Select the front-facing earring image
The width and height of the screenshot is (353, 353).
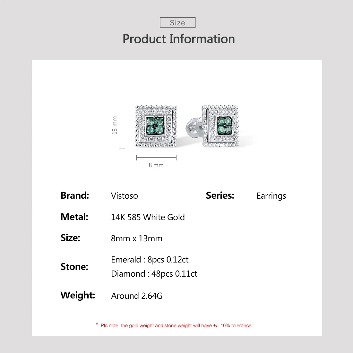click(x=156, y=126)
